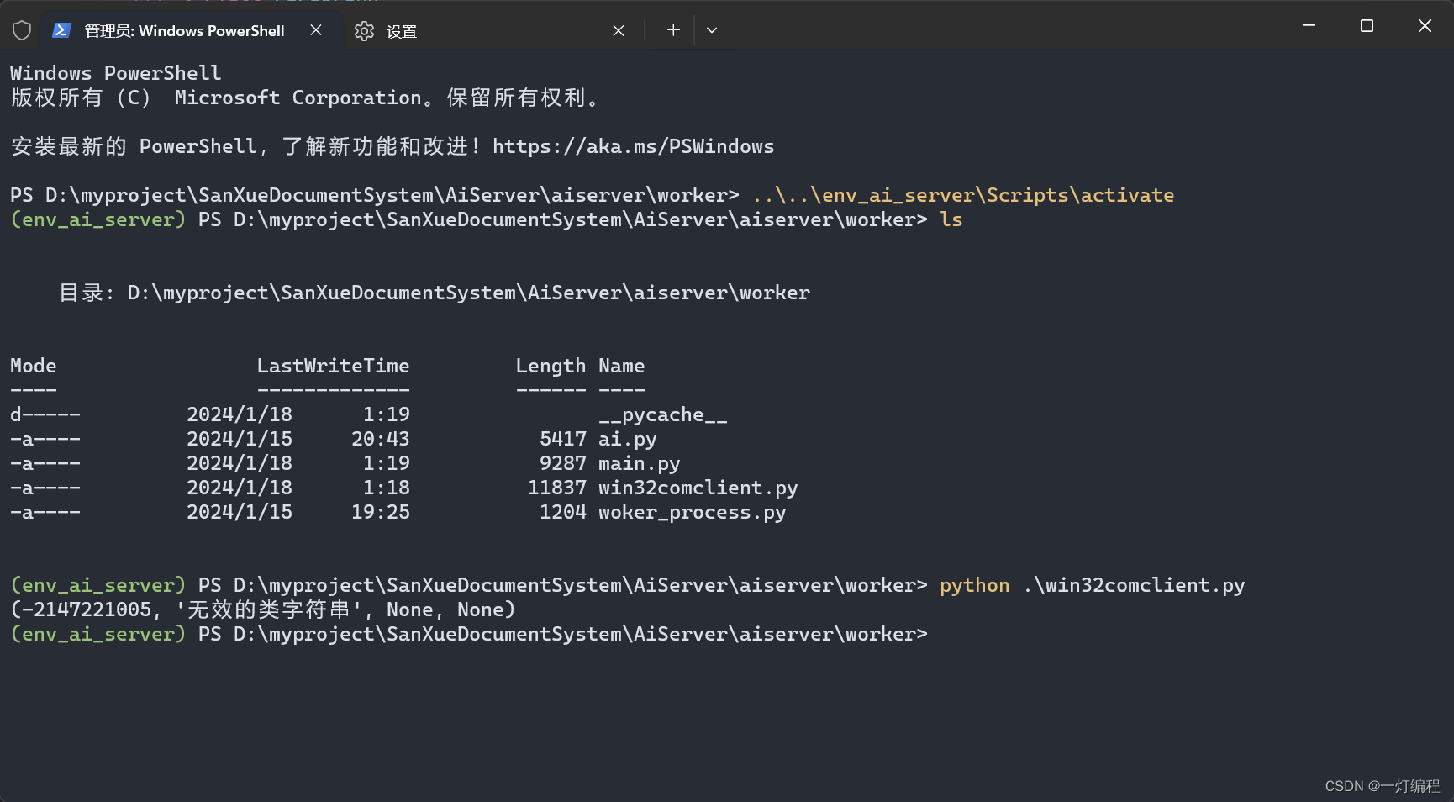Viewport: 1454px width, 802px height.
Task: Click the 19:25 time value
Action: click(x=381, y=512)
